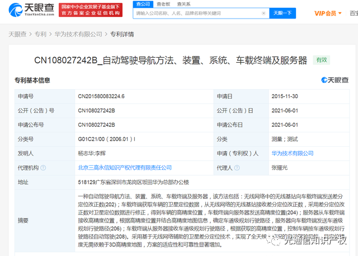
Task: Select the 公开(公告)日 value 2021-06-01
Action: tap(285, 110)
